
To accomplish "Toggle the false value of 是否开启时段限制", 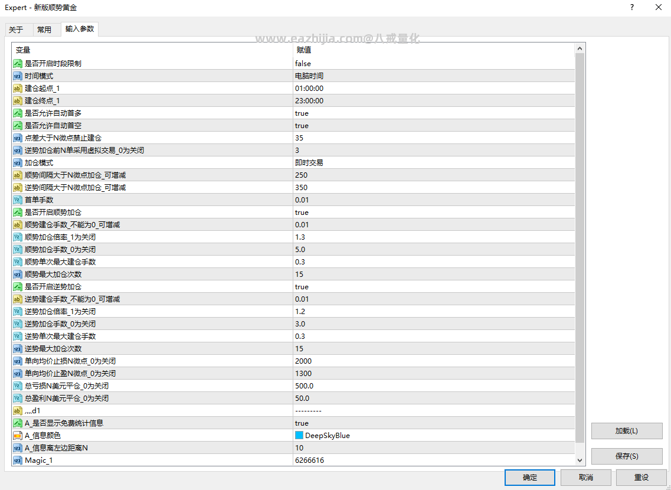I will [434, 64].
